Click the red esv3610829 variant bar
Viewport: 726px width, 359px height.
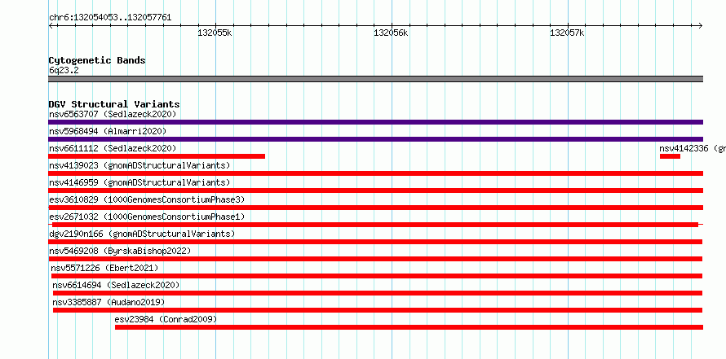point(375,208)
